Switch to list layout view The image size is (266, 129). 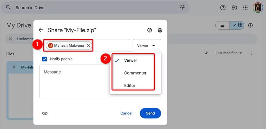click(222, 25)
